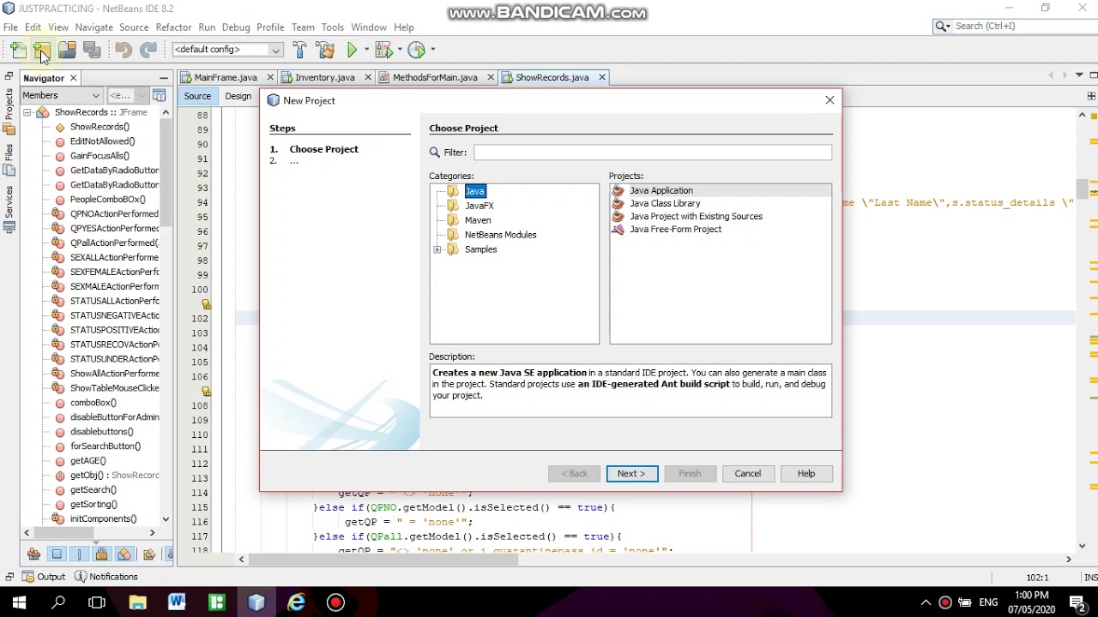Click the Filter input field in dialog

tap(652, 153)
